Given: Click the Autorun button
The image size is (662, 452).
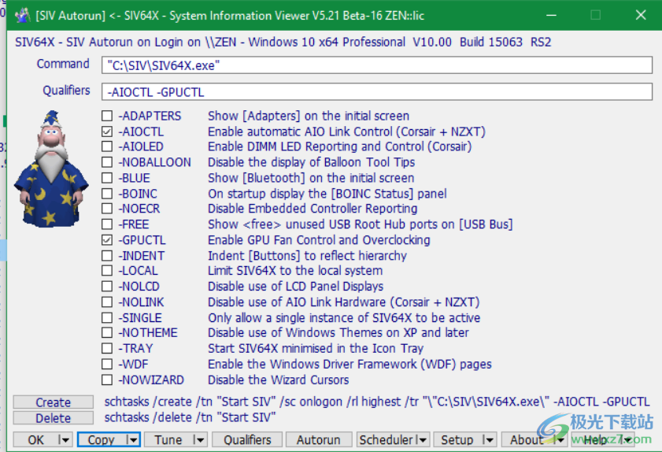Looking at the screenshot, I should click(318, 439).
